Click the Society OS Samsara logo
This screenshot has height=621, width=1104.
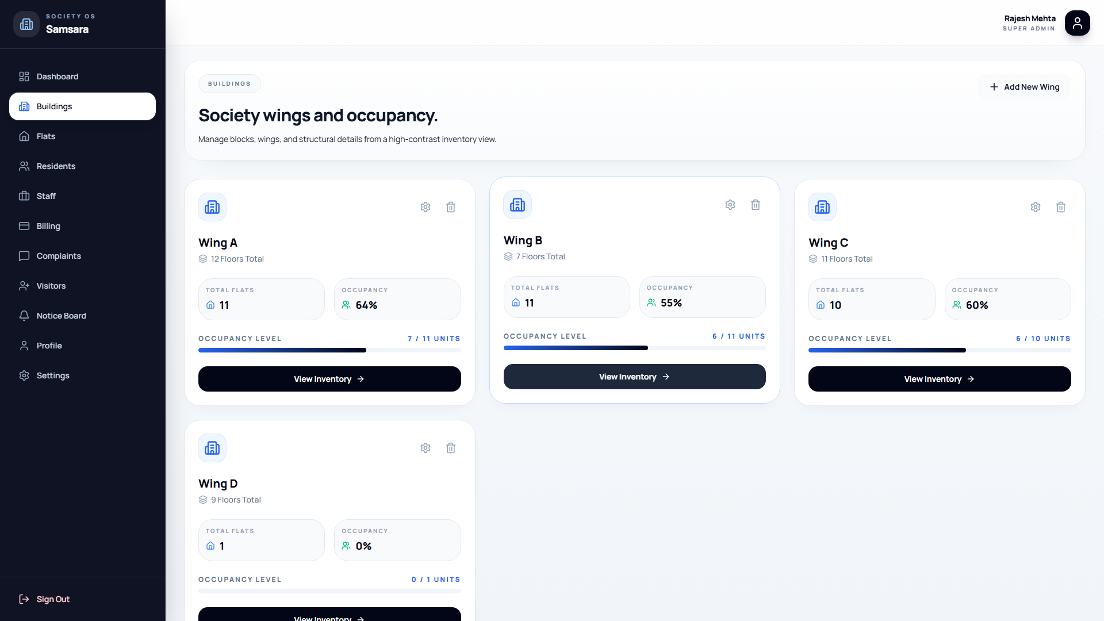click(26, 24)
